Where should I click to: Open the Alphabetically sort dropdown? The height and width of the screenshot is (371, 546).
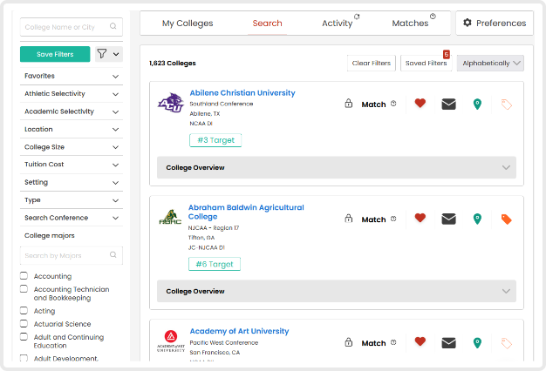[x=492, y=63]
